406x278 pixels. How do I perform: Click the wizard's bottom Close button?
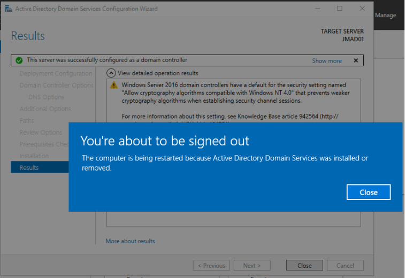click(x=304, y=266)
